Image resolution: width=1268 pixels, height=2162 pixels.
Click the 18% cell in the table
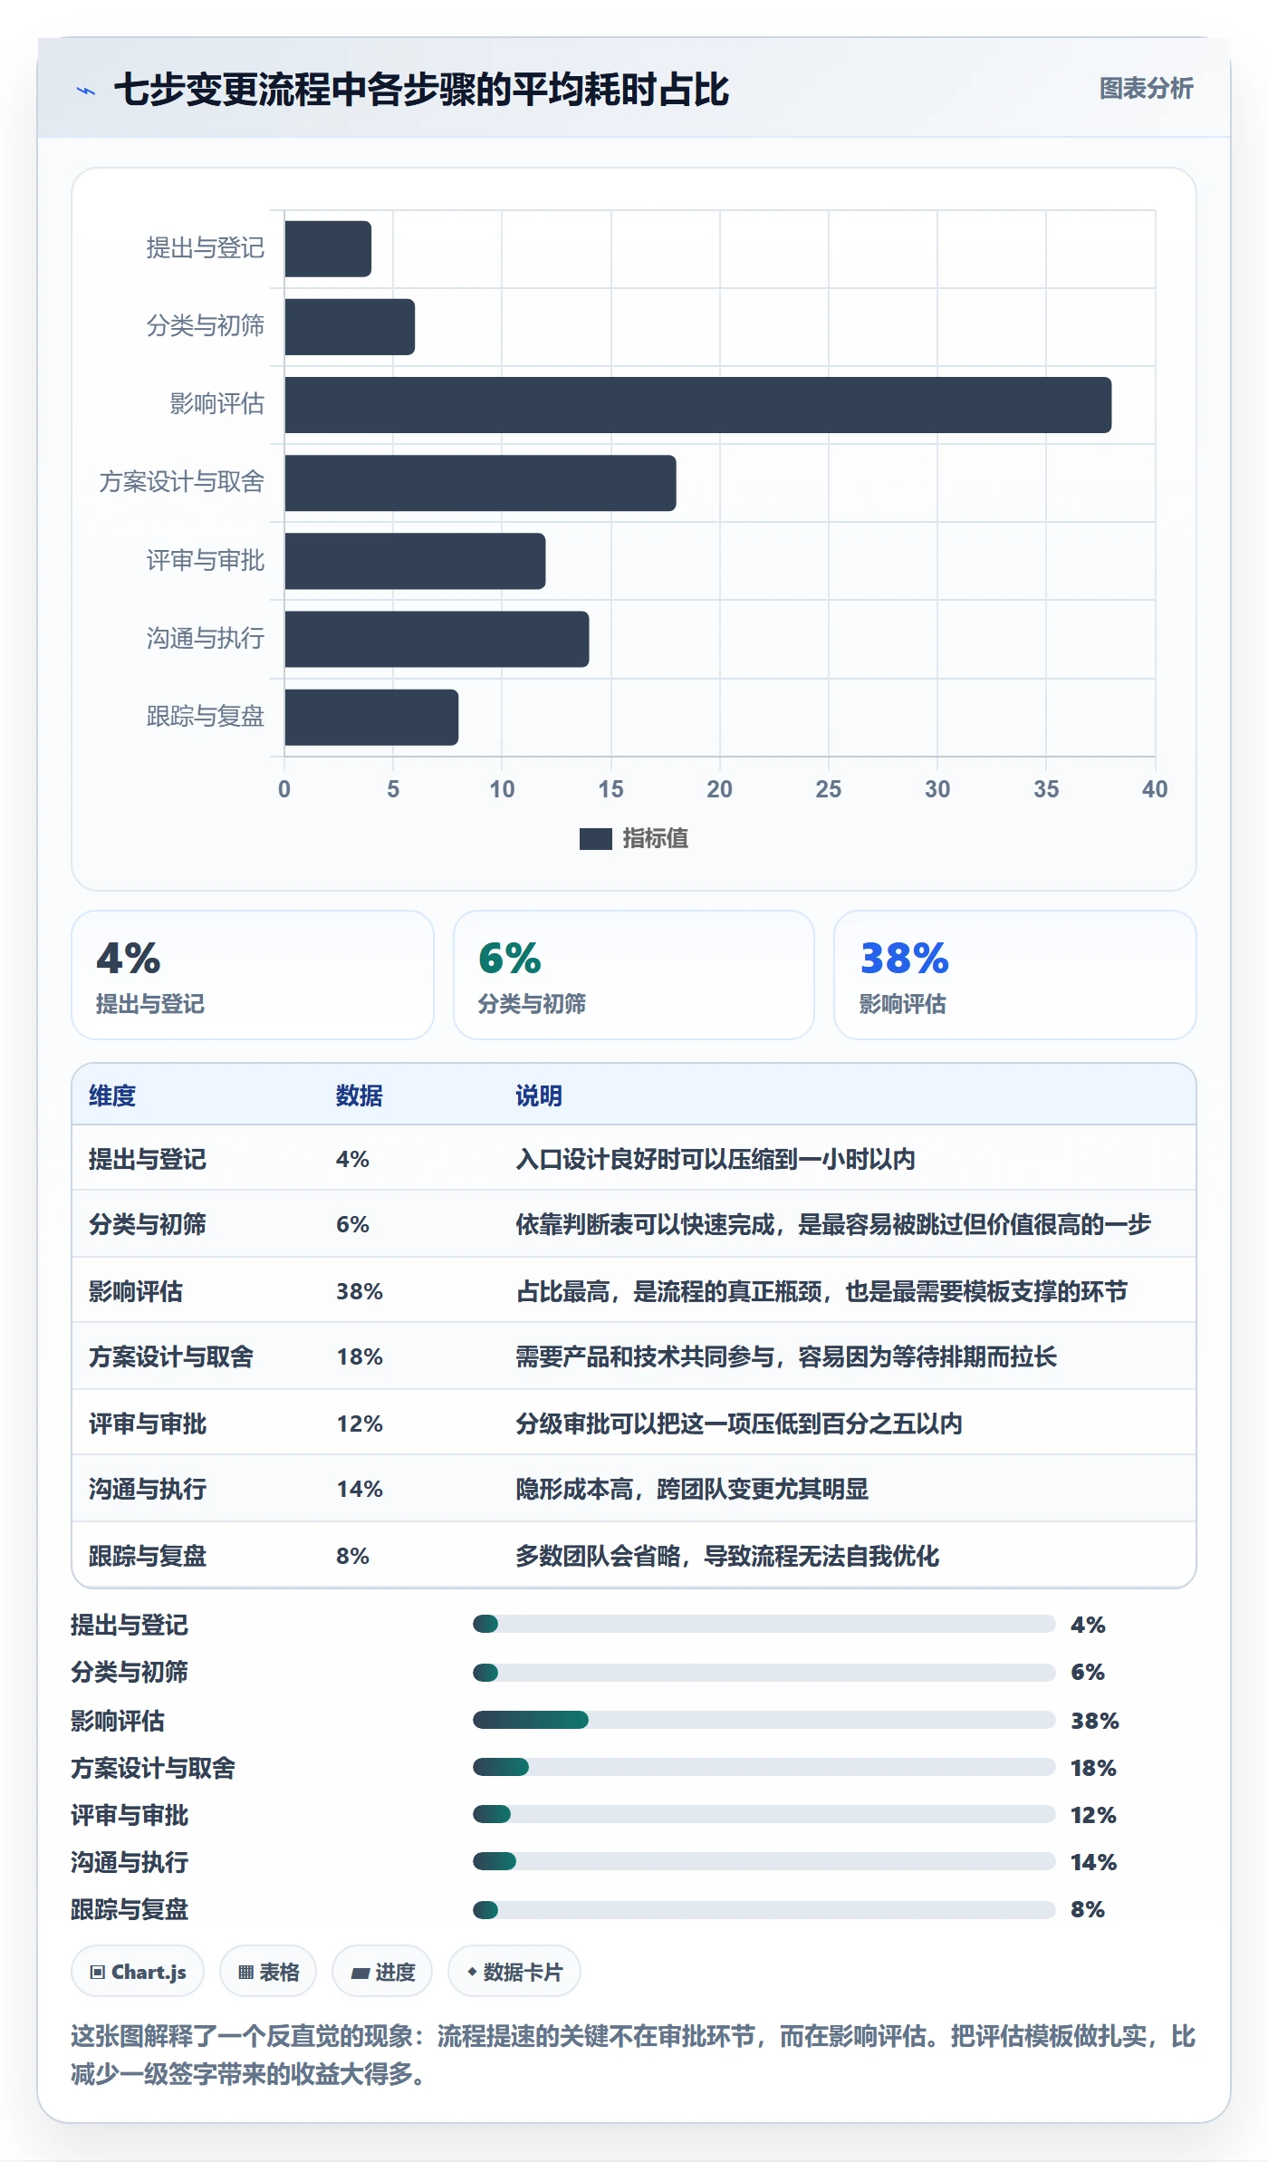click(x=360, y=1356)
